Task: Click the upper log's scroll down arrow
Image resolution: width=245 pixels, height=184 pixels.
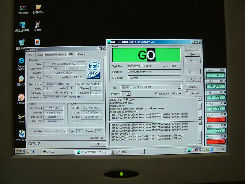Action: (200, 117)
